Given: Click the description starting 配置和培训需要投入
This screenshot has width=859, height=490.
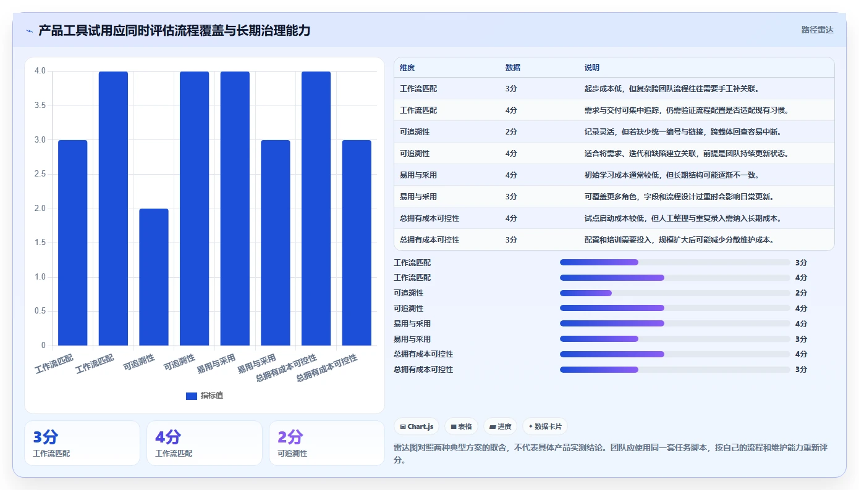Looking at the screenshot, I should 679,240.
